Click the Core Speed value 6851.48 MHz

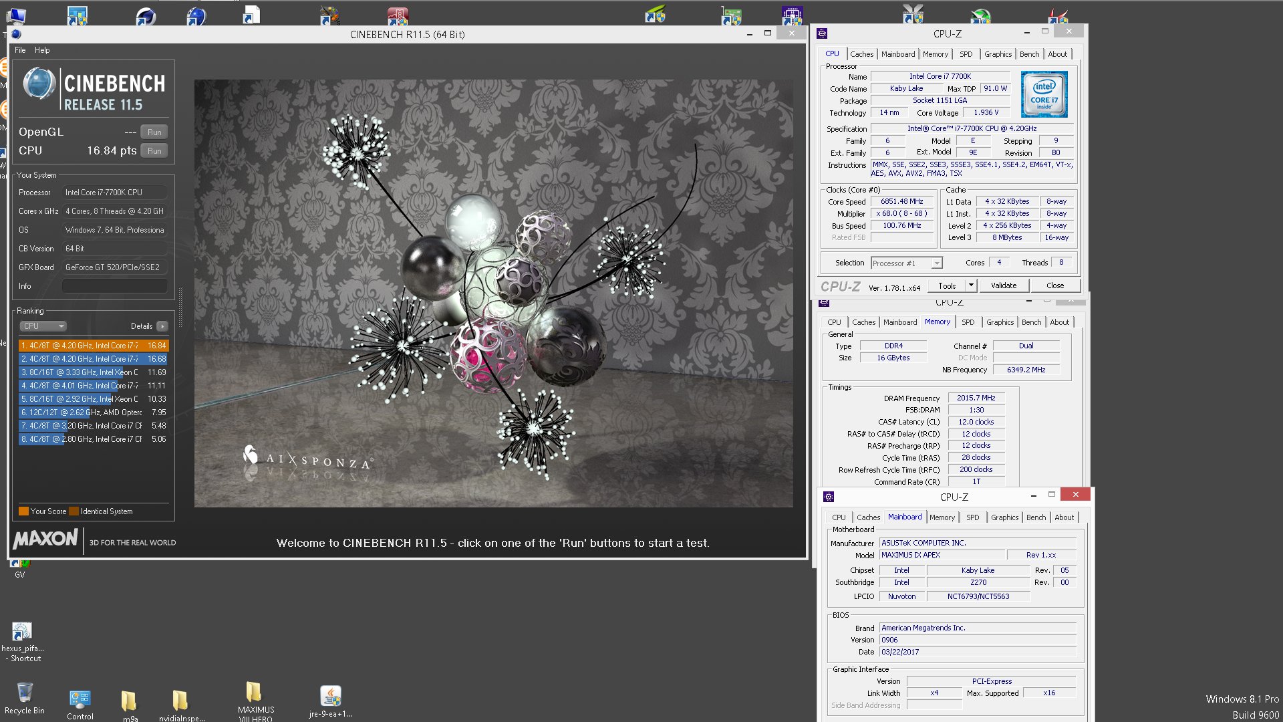coord(901,201)
